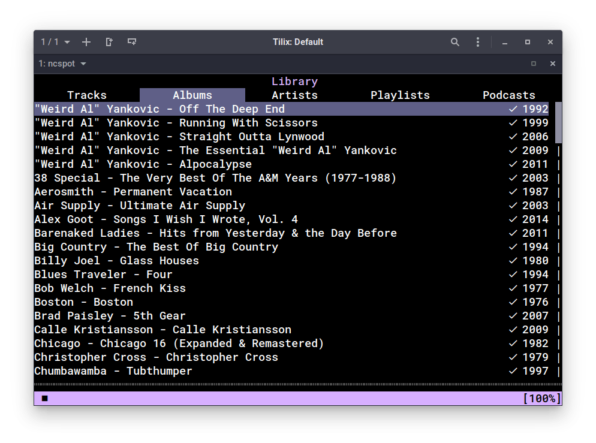The height and width of the screenshot is (443, 596).
Task: Open the 1/1 session switcher dropdown
Action: point(53,42)
